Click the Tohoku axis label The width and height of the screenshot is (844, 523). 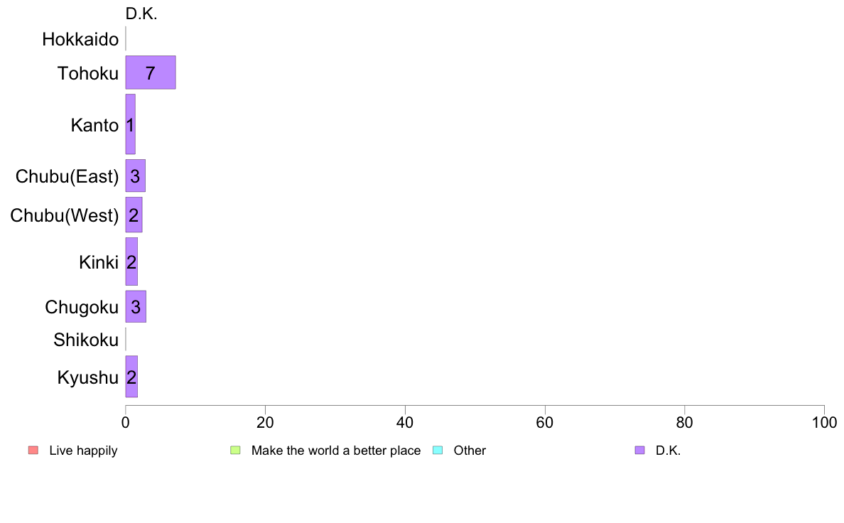[x=88, y=72]
